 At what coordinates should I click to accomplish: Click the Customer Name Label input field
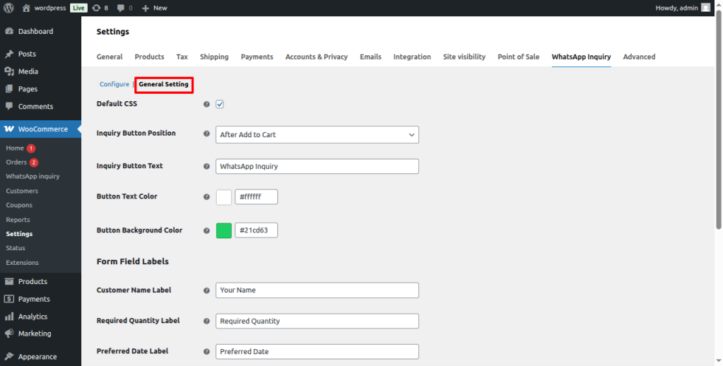tap(317, 291)
